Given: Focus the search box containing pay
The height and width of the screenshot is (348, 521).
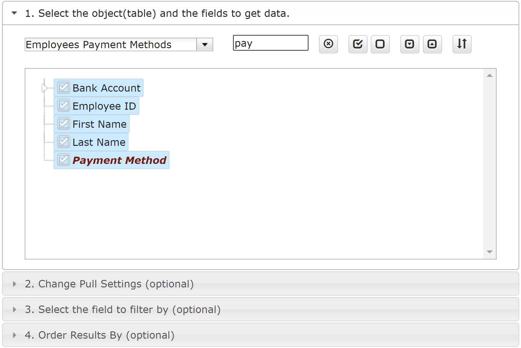Looking at the screenshot, I should coord(271,43).
